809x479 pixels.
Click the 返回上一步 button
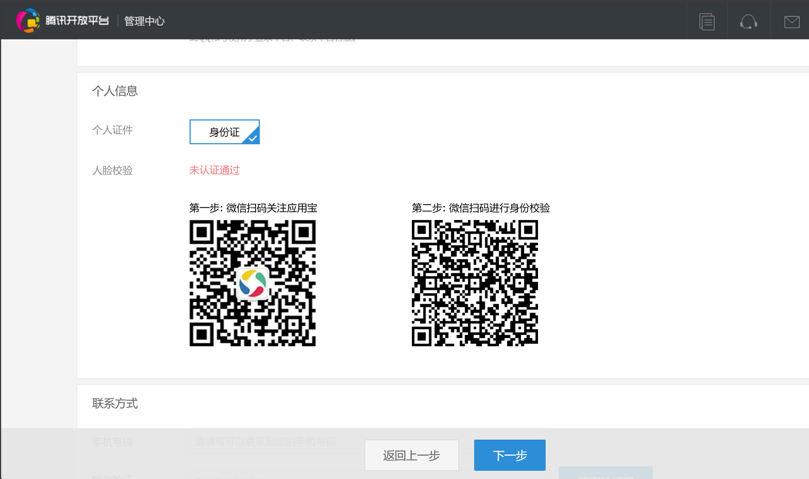412,455
